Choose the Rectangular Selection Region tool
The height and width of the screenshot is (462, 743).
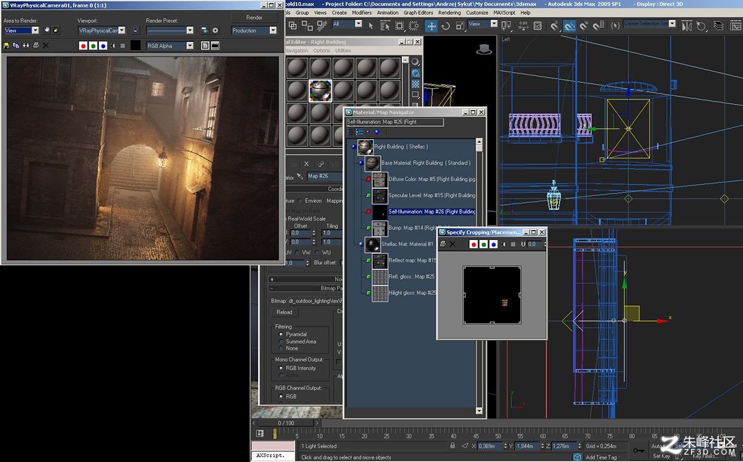click(x=400, y=25)
